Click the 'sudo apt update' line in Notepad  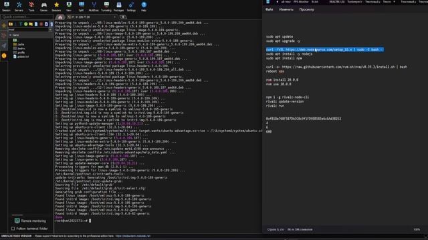(x=280, y=37)
